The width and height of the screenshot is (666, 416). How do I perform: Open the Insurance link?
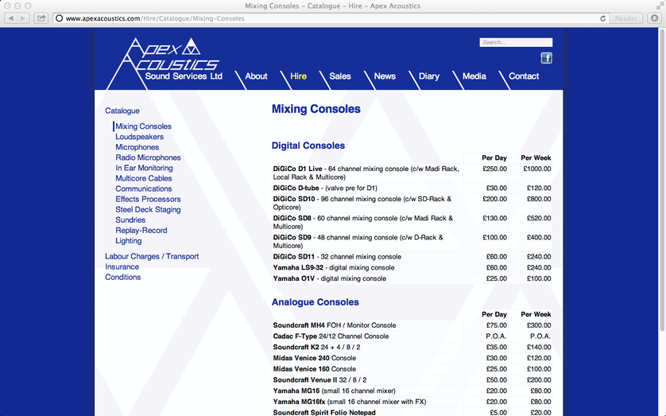pyautogui.click(x=122, y=266)
